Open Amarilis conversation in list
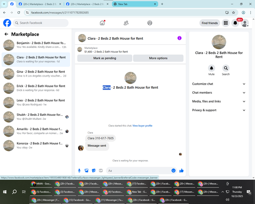Viewport: 255px width, 204px height. tap(36, 131)
